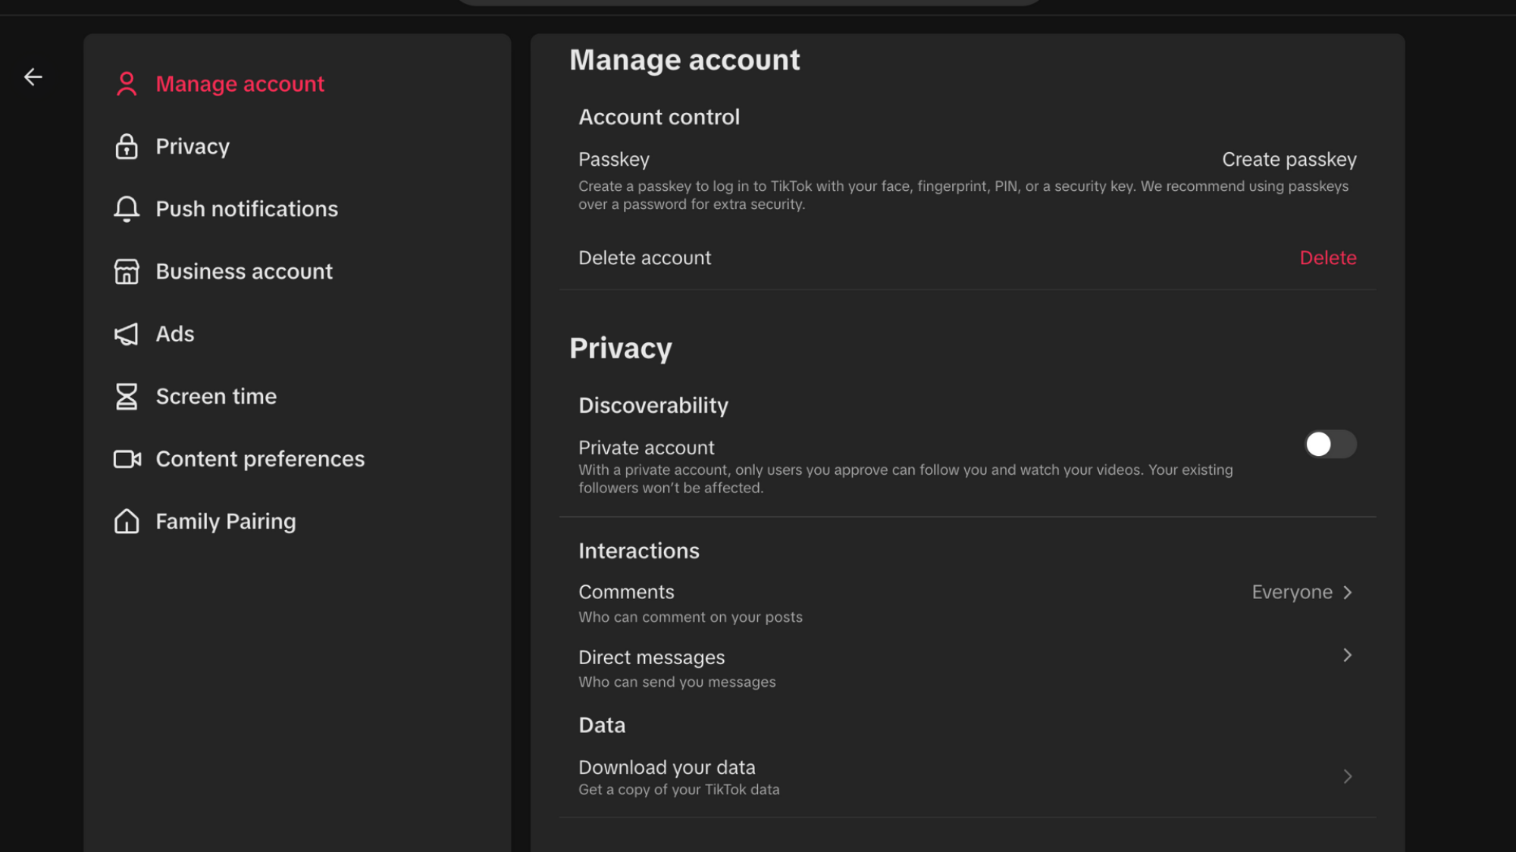Click the Content preferences camera icon
The image size is (1516, 852).
[x=127, y=459]
